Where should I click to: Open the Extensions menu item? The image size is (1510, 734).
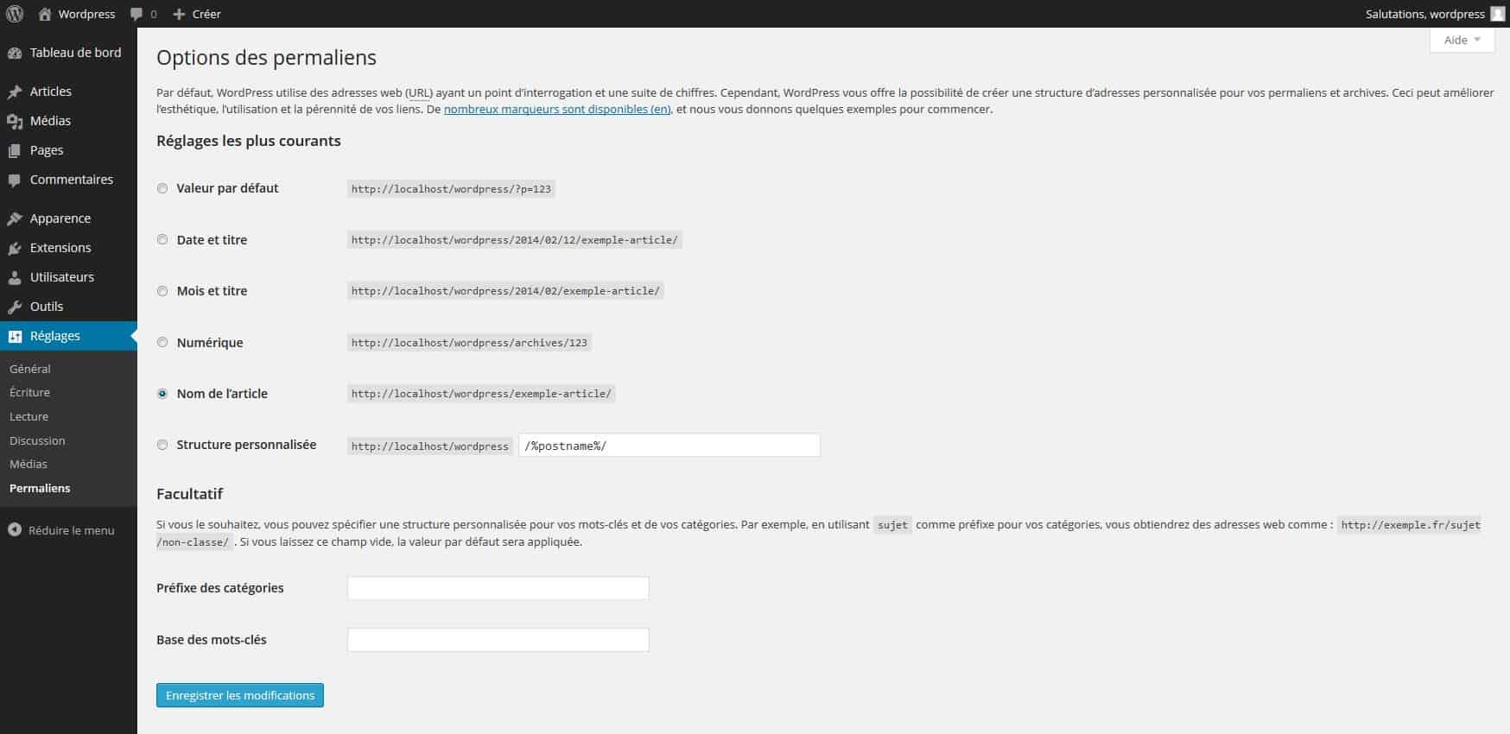(68, 248)
